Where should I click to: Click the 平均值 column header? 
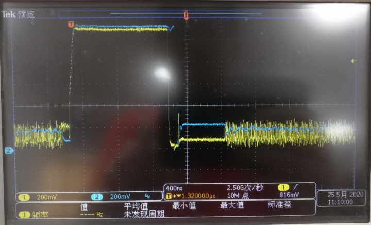(136, 206)
